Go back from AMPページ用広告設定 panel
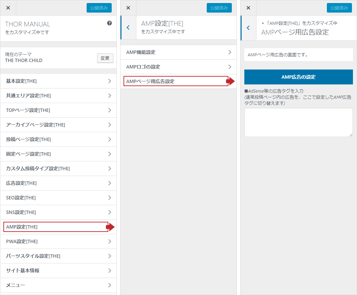 (248, 28)
